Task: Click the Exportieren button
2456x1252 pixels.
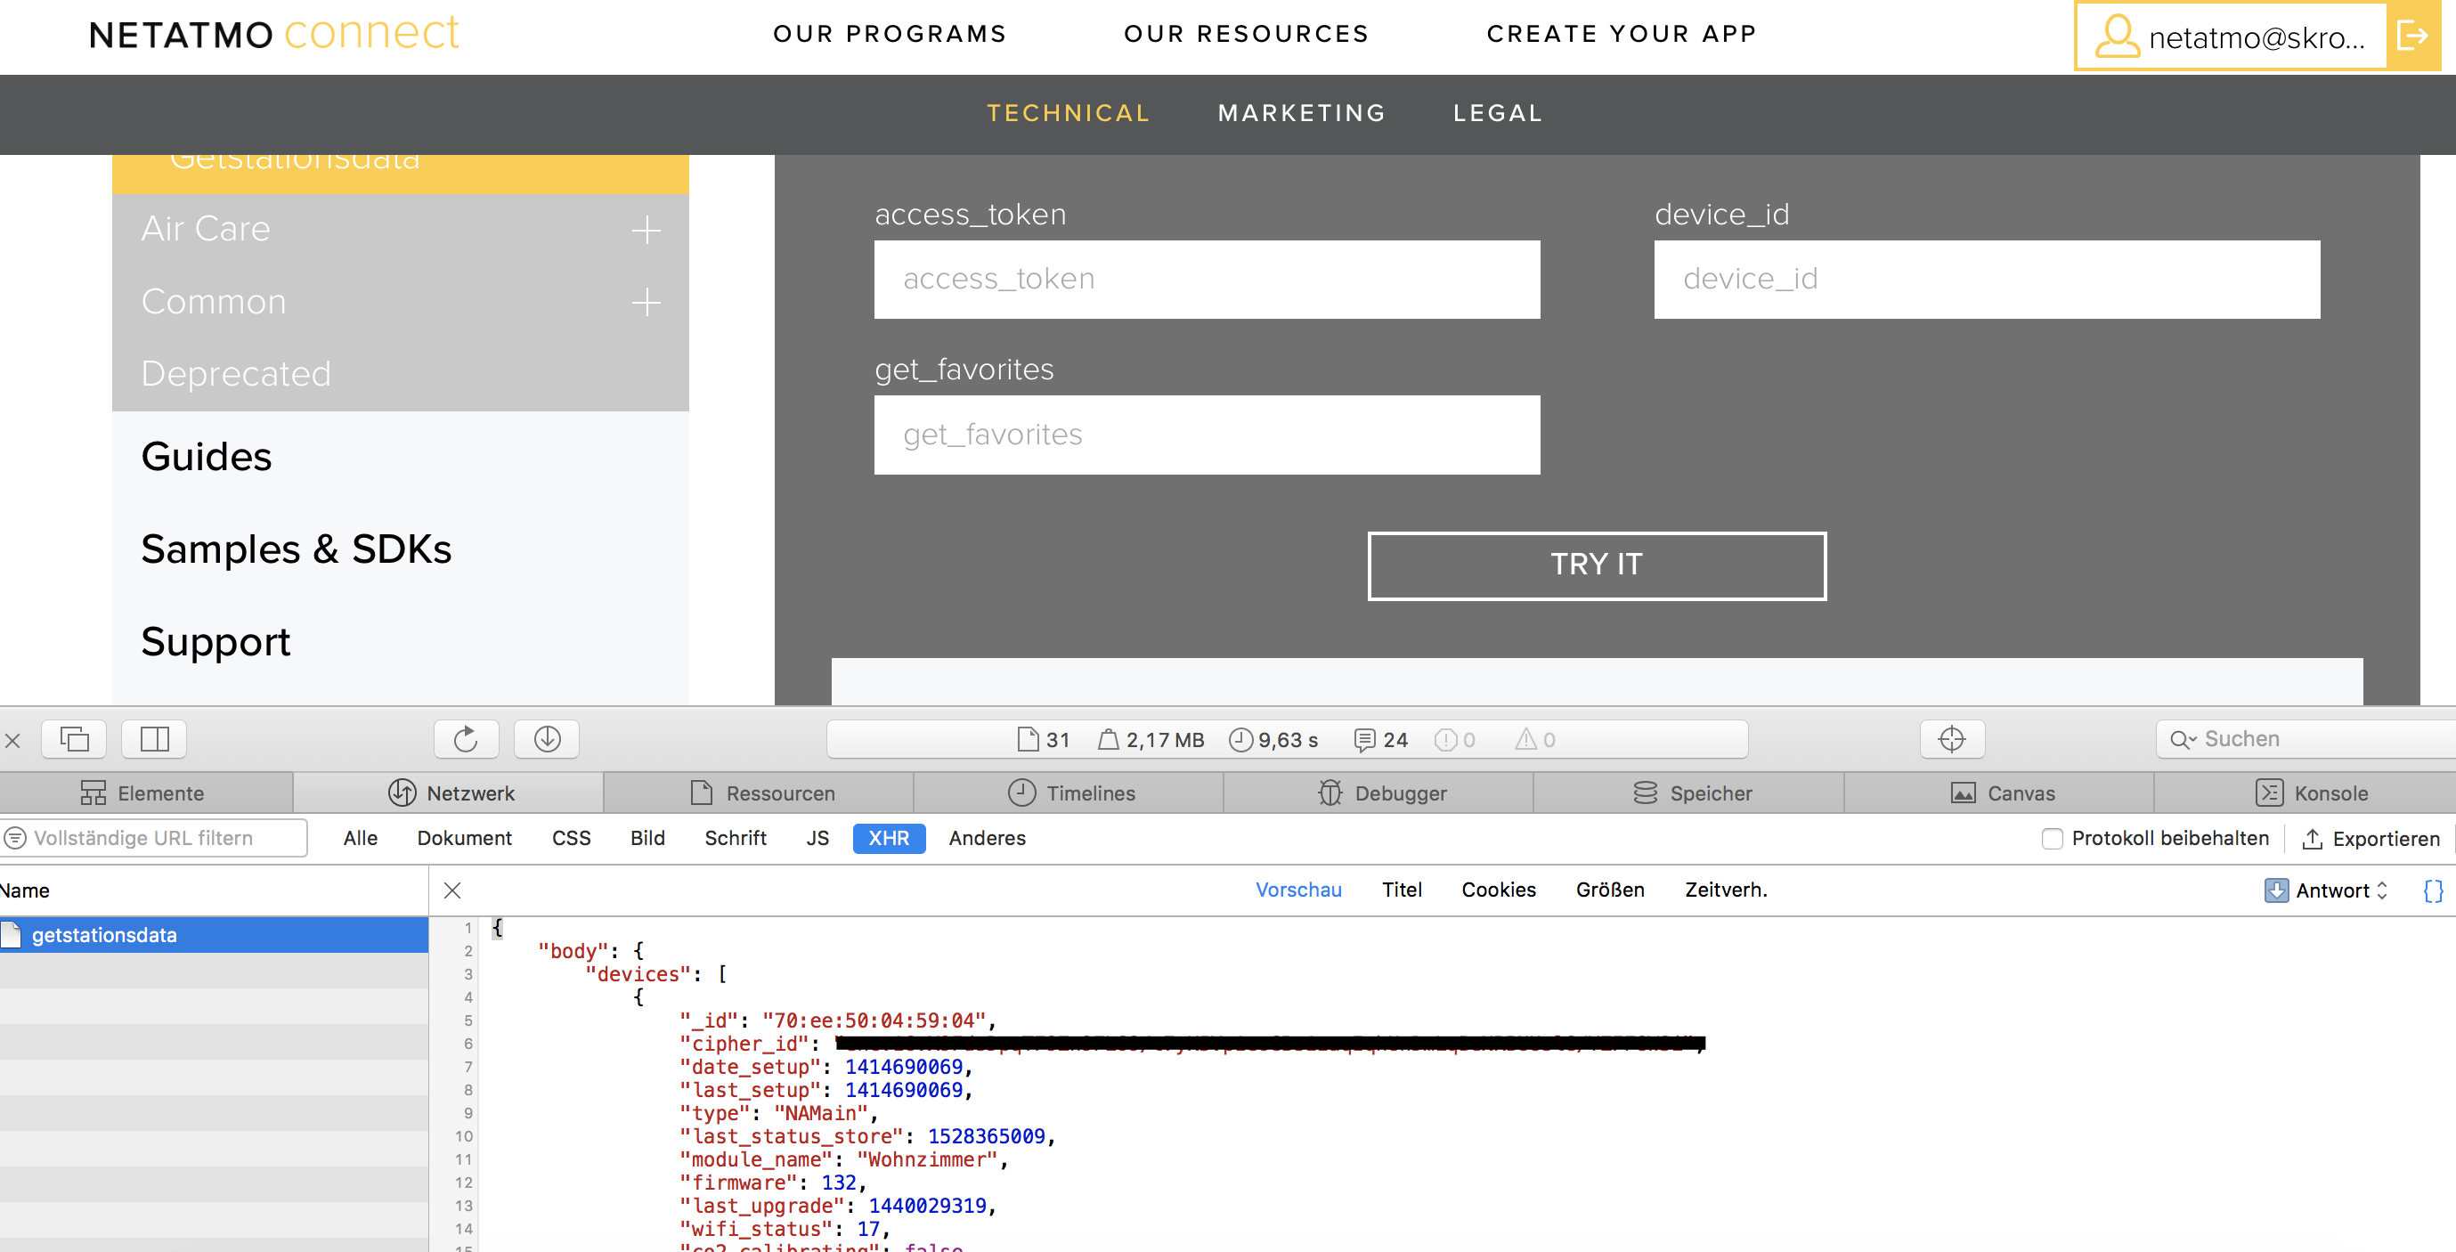Action: click(2371, 839)
